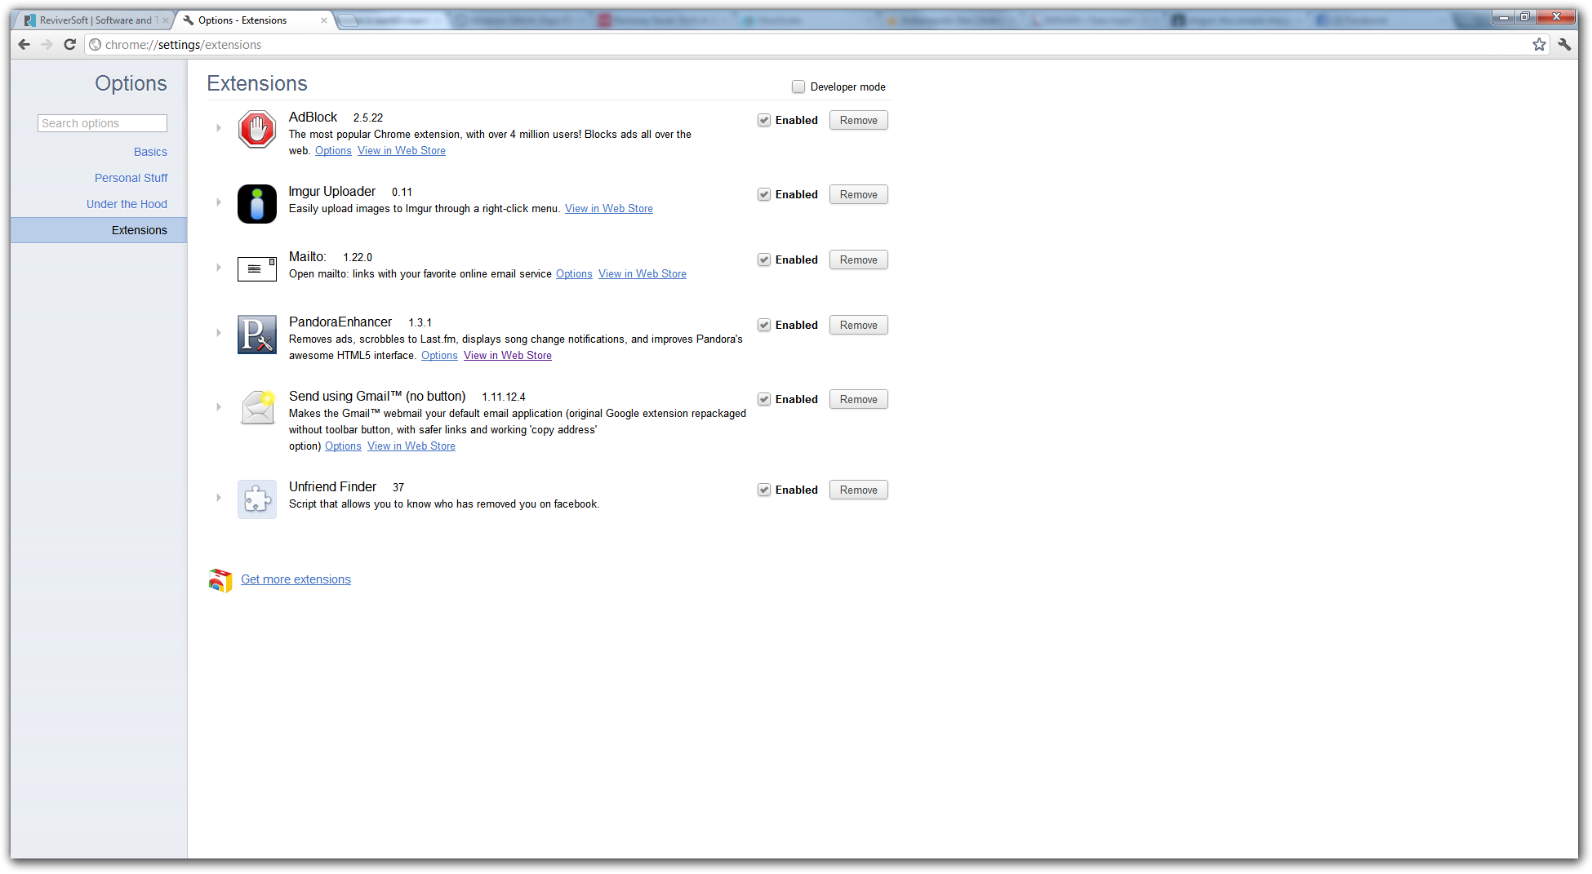Image resolution: width=1592 pixels, height=874 pixels.
Task: Remove the Unfriend Finder extension
Action: tap(859, 490)
